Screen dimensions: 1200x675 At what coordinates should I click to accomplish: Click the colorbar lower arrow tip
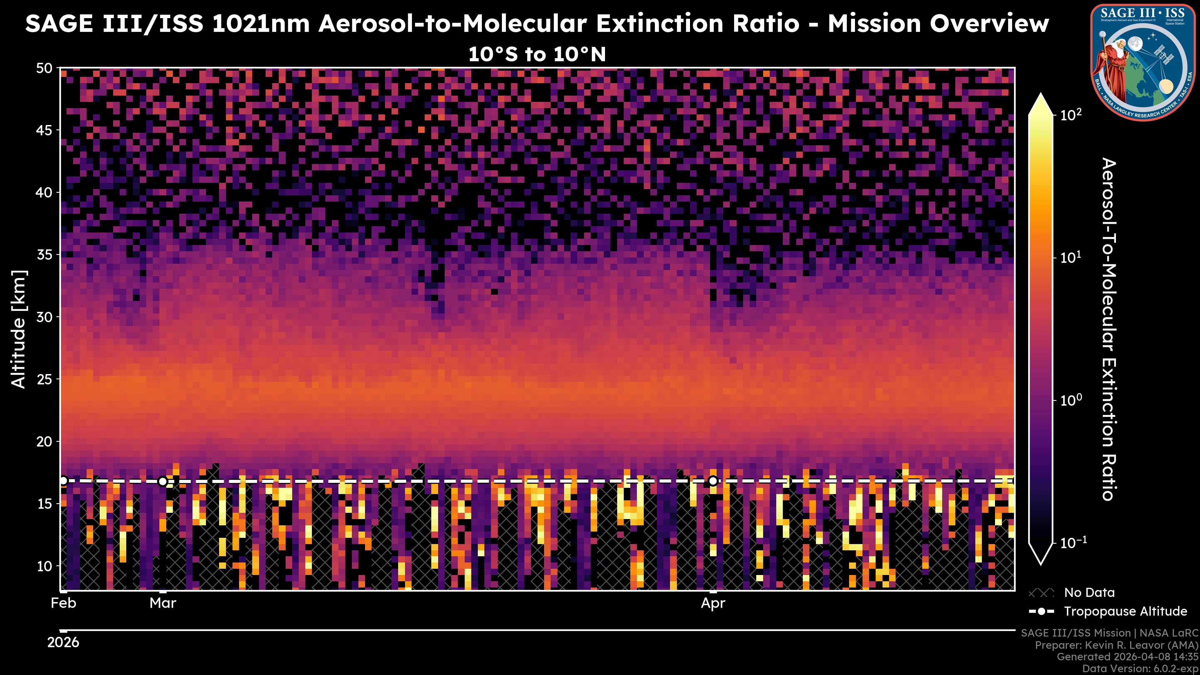tap(1041, 561)
